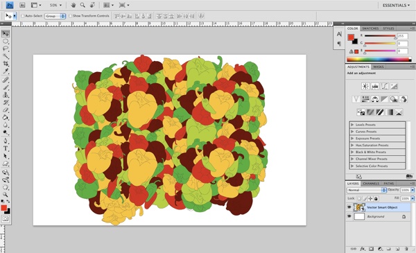Select the Brush tool
Screen dimensions: 416x253
[6, 87]
